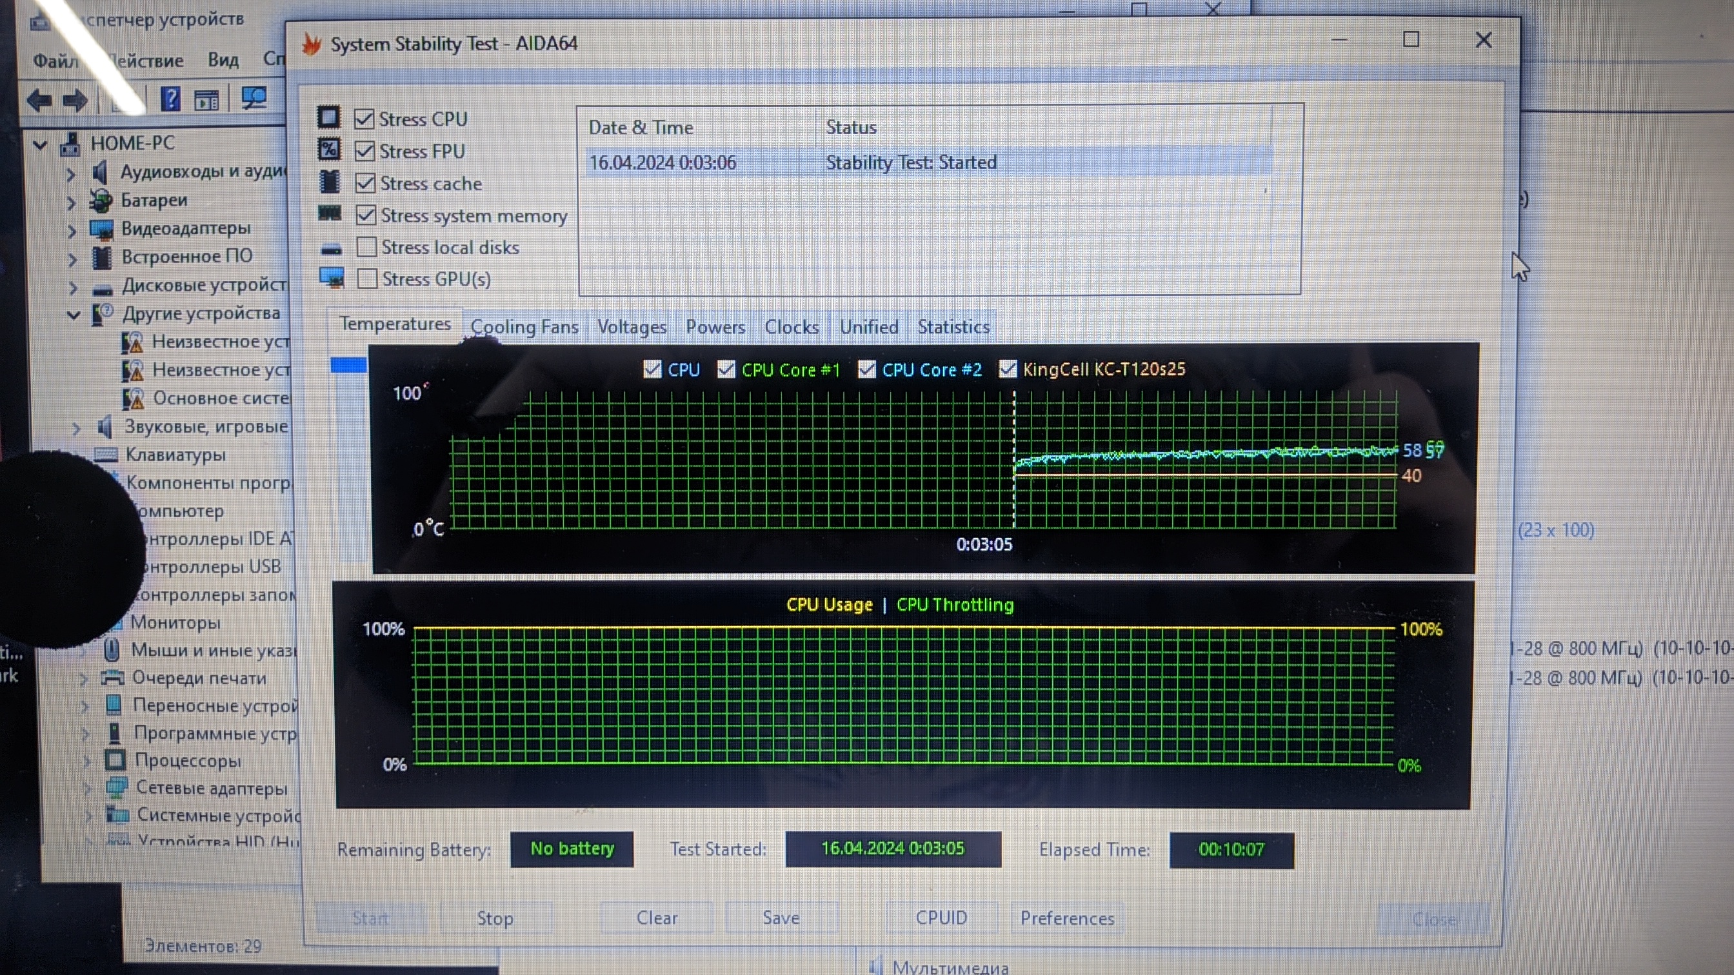Expand the Видеоадаптеры tree node
The image size is (1734, 975).
72,231
